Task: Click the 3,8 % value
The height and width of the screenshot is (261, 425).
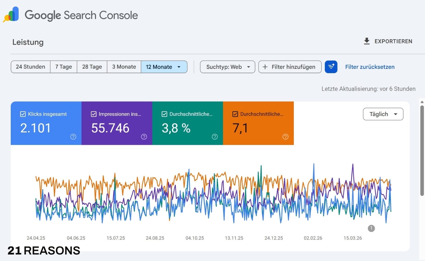Action: pos(176,128)
